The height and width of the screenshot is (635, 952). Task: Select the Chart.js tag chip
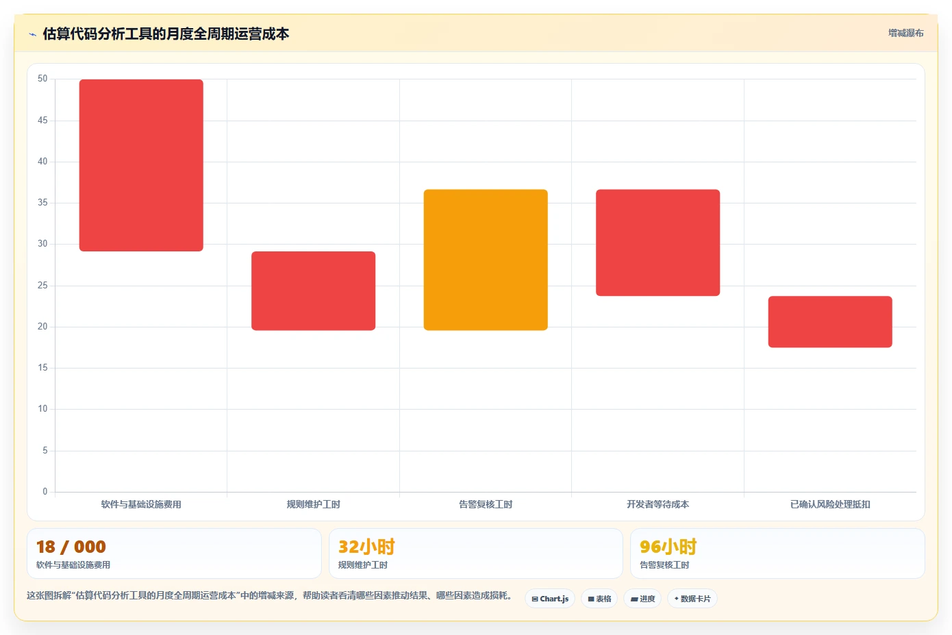point(550,599)
